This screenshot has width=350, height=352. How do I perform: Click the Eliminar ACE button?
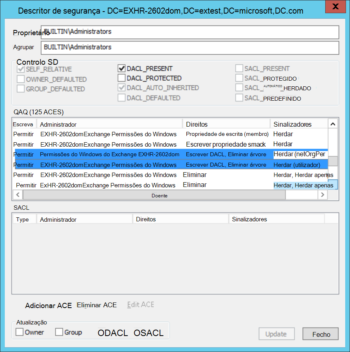(x=97, y=305)
